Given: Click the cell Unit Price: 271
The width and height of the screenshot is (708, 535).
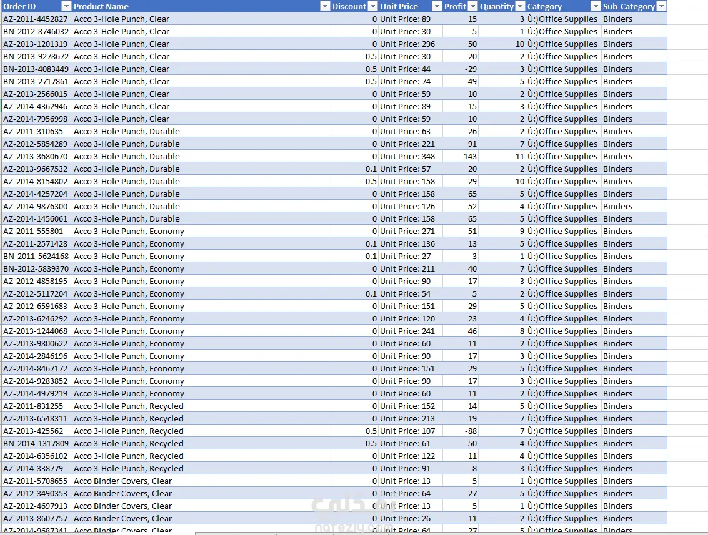Looking at the screenshot, I should [x=411, y=231].
